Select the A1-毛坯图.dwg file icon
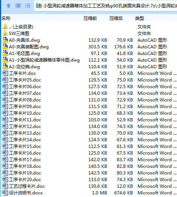This screenshot has height=197, width=177. [x=5, y=53]
